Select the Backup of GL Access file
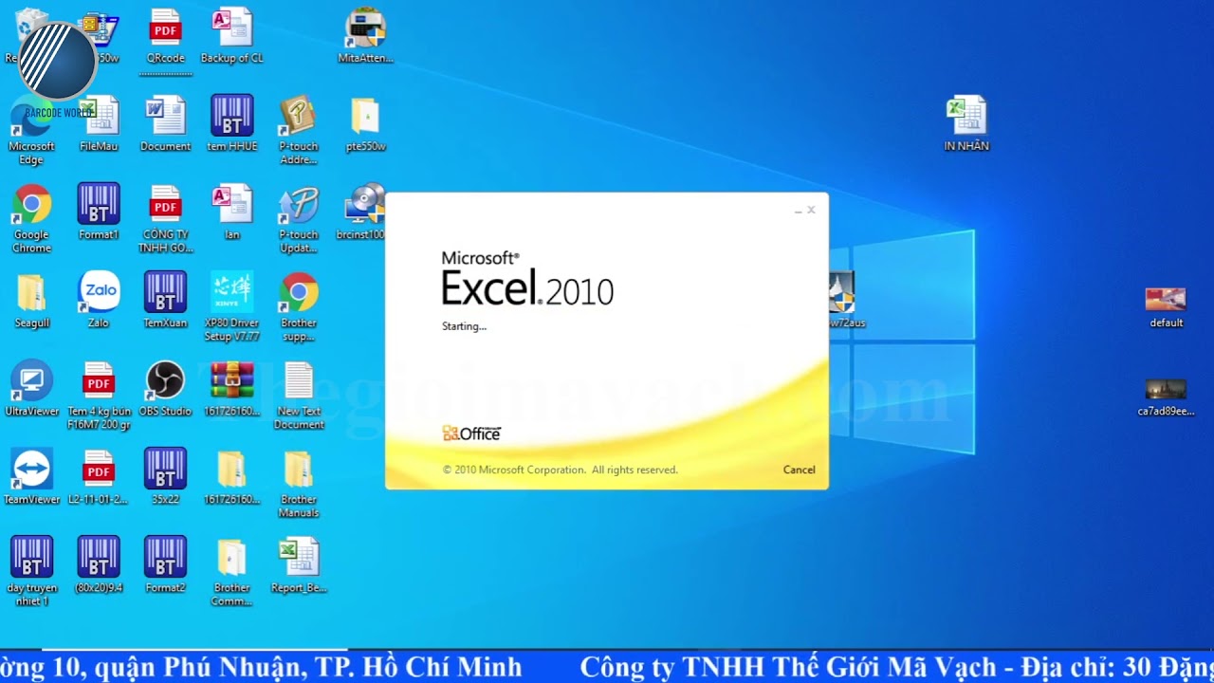 point(231,38)
